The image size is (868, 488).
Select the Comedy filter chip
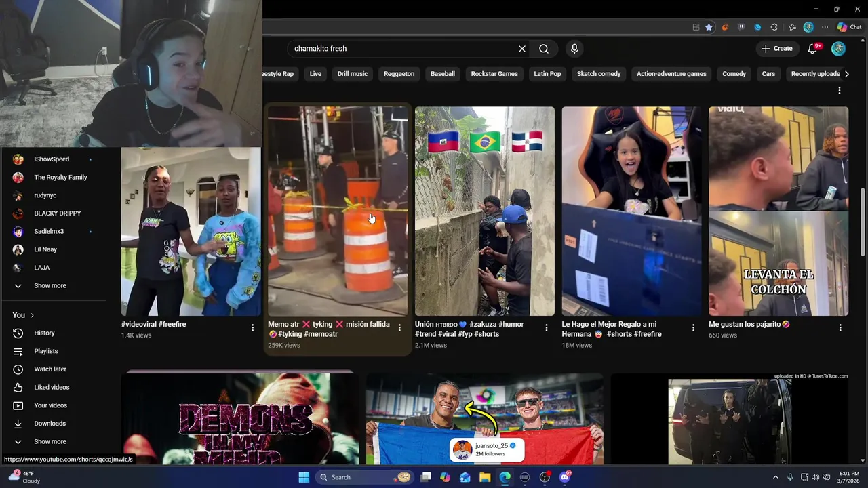point(734,74)
